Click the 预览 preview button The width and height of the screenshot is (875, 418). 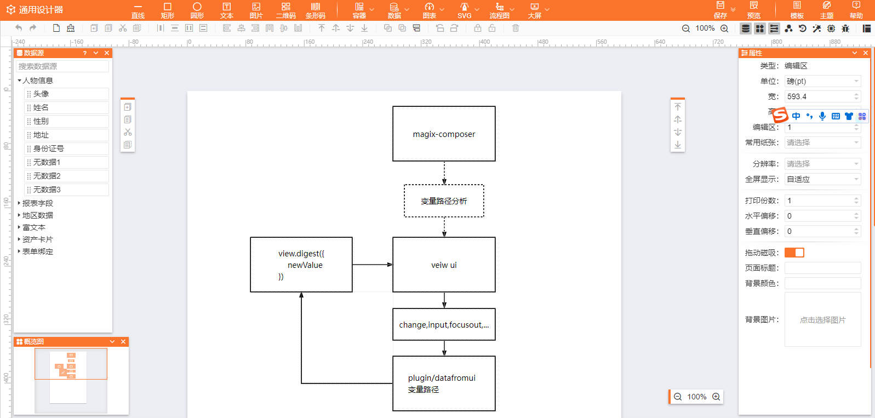tap(754, 10)
